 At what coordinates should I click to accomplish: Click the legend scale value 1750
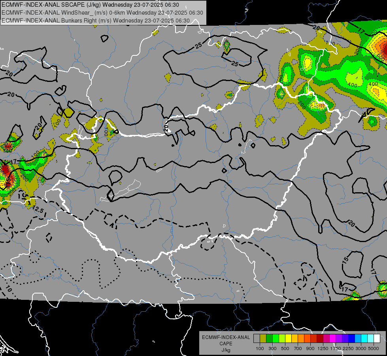pos(336,348)
